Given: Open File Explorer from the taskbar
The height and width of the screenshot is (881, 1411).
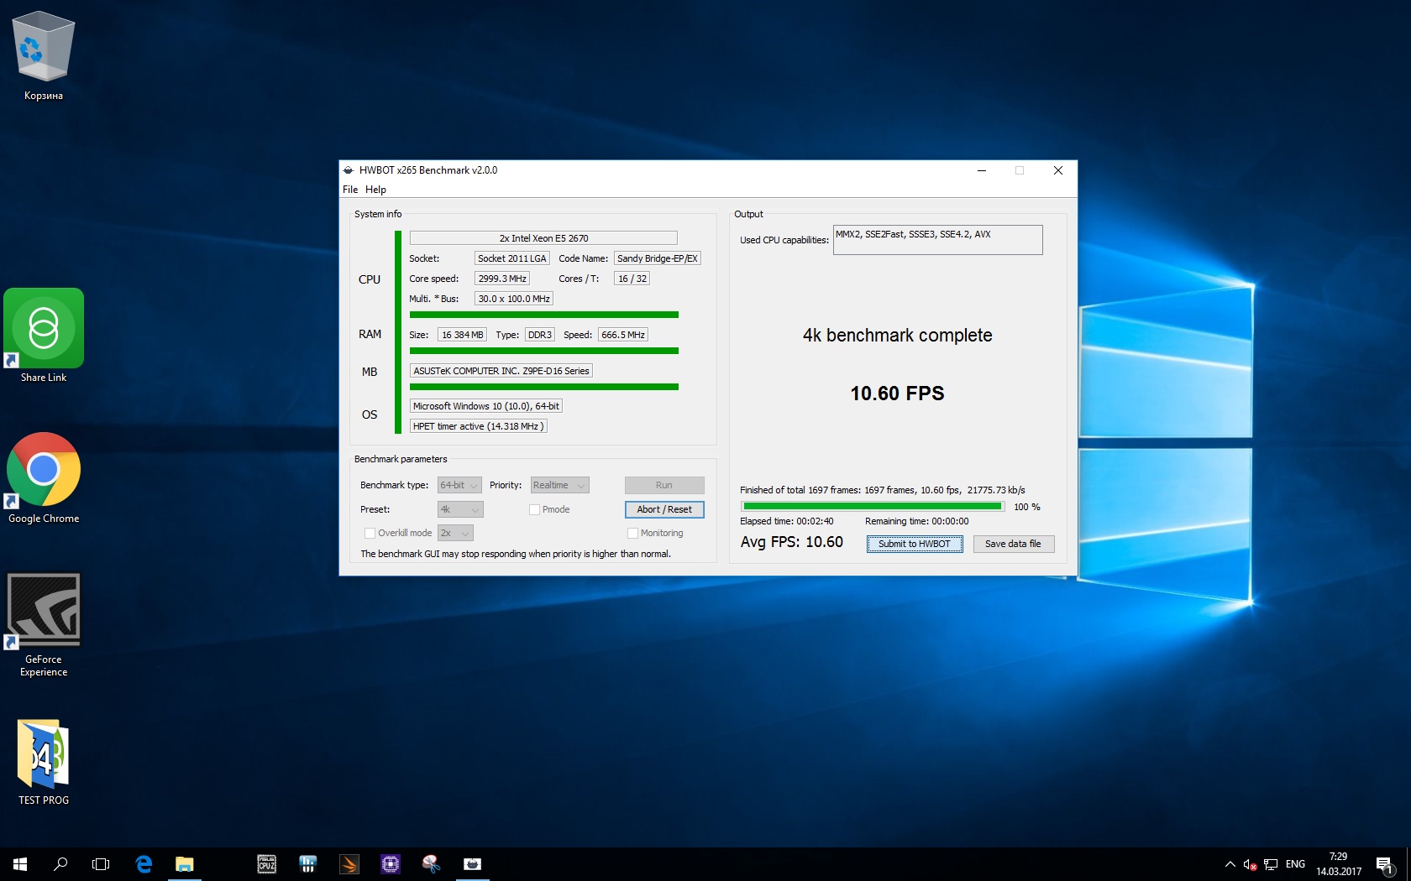Looking at the screenshot, I should pyautogui.click(x=185, y=863).
